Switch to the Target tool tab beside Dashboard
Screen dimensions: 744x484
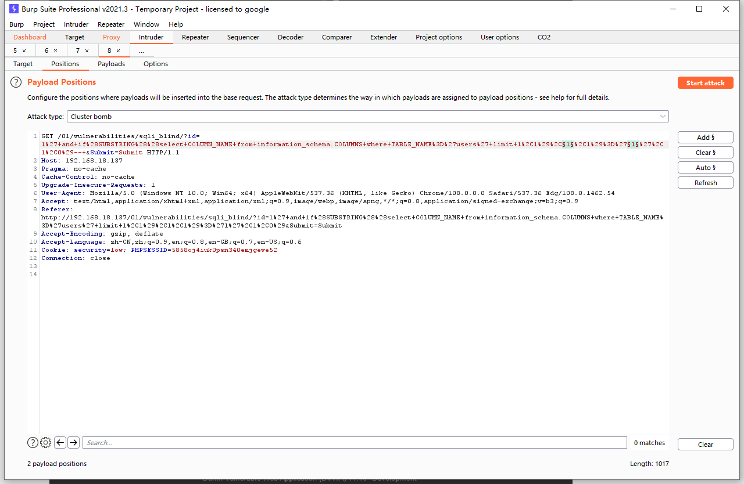(74, 37)
